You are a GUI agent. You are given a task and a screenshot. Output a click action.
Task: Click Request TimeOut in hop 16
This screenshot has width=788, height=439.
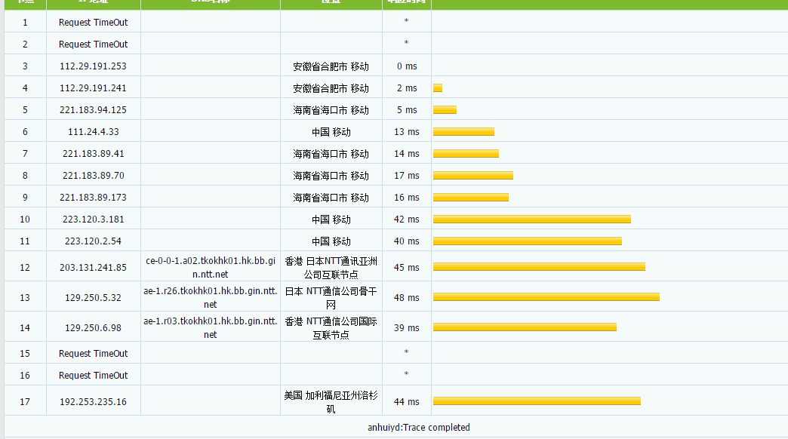[93, 376]
